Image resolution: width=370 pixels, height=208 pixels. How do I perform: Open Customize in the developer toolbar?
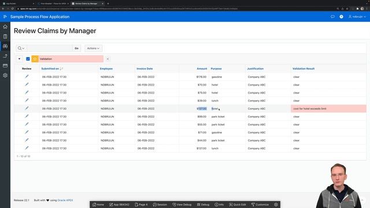pyautogui.click(x=260, y=205)
